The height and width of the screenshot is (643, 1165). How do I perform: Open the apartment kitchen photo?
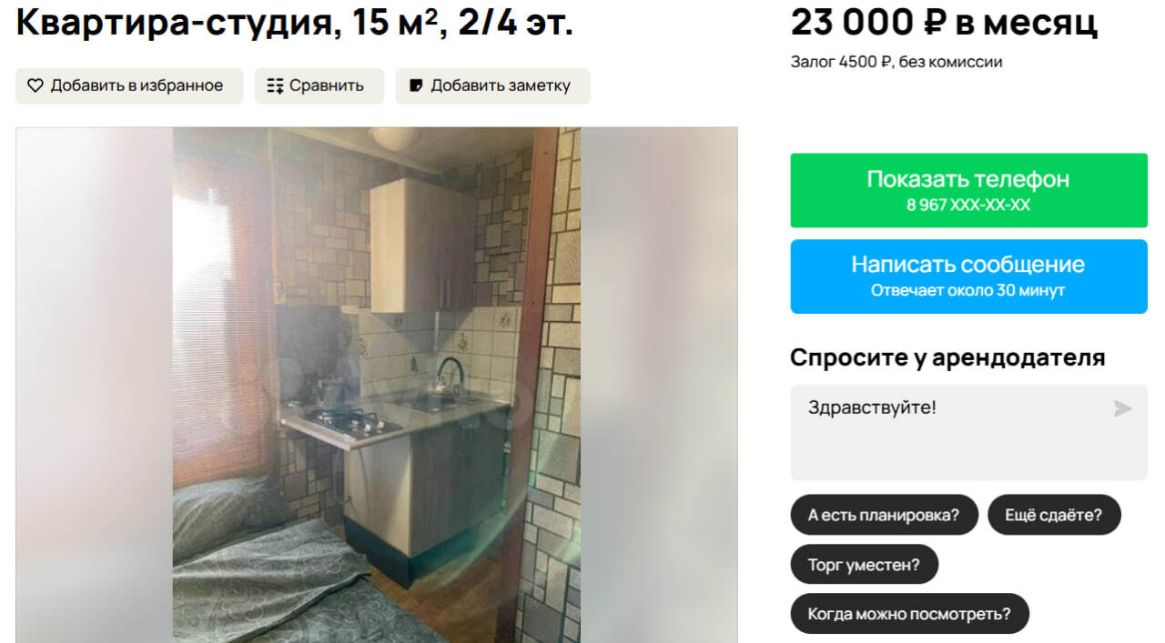click(377, 385)
